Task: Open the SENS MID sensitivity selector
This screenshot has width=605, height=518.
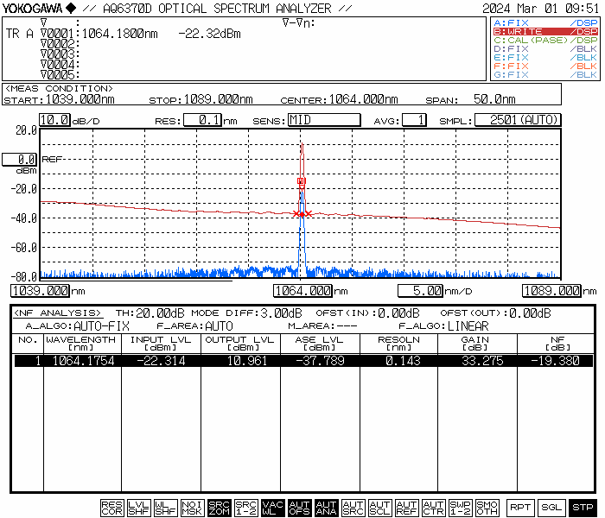Action: coord(323,120)
